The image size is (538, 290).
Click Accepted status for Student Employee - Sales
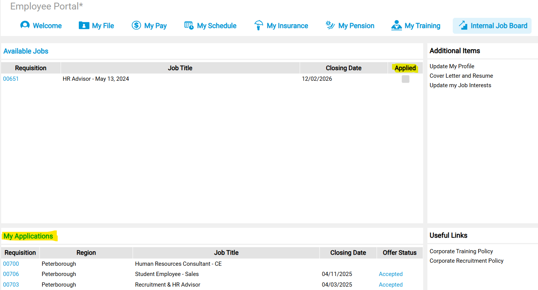tap(391, 274)
